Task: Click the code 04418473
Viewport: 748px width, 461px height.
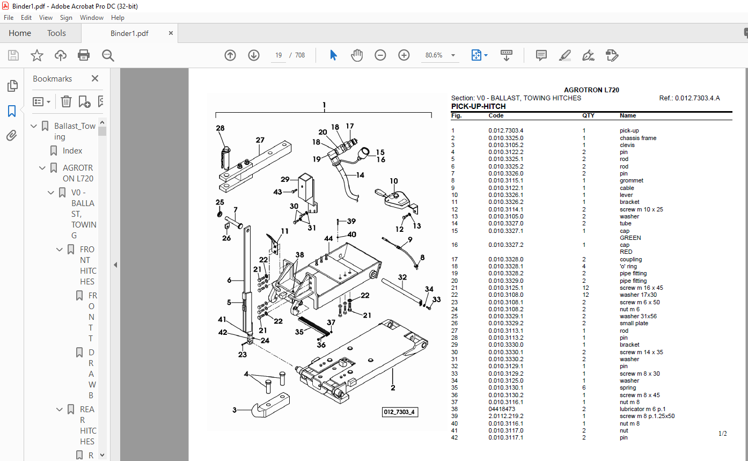Action: click(502, 409)
